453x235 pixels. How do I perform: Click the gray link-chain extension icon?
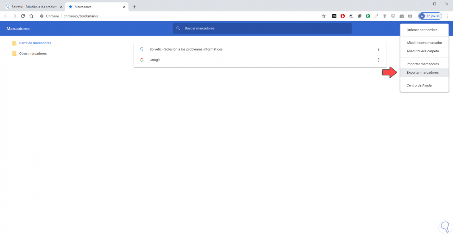410,16
